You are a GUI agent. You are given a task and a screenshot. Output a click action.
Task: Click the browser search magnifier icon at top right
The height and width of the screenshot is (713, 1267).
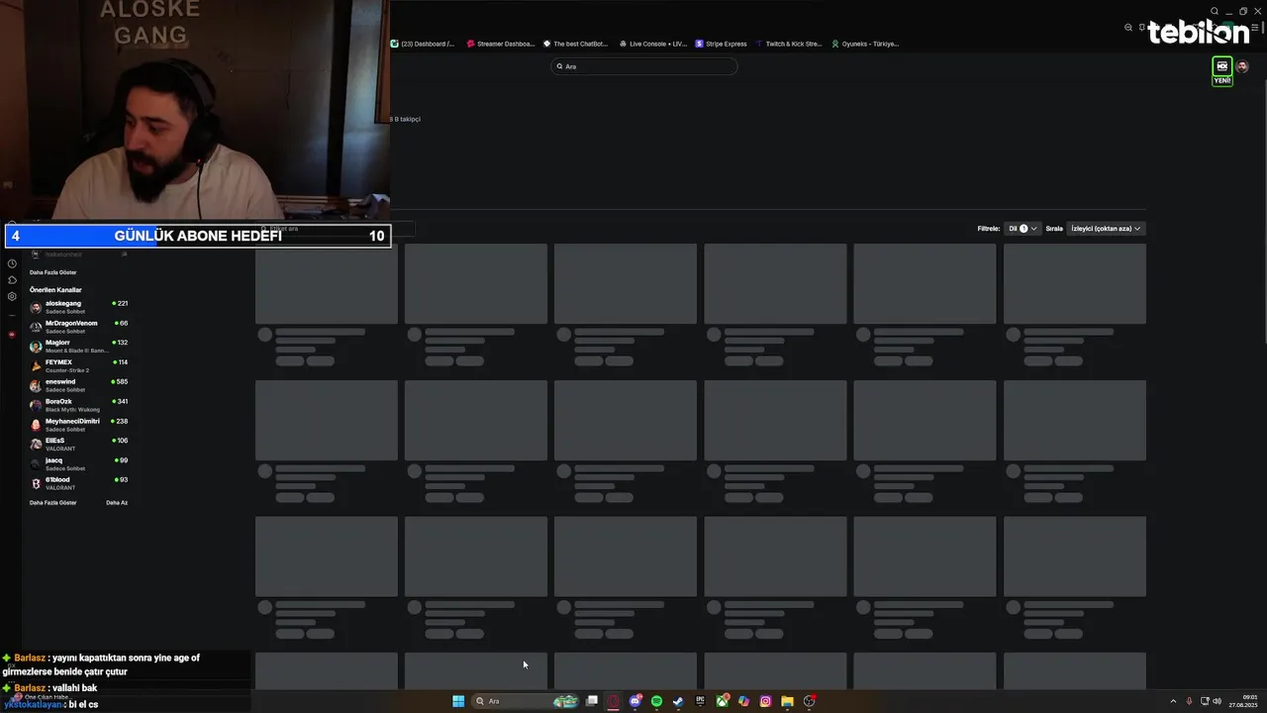(1215, 12)
